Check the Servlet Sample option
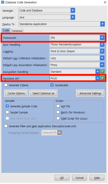This screenshot has height=184, width=108. (7, 112)
